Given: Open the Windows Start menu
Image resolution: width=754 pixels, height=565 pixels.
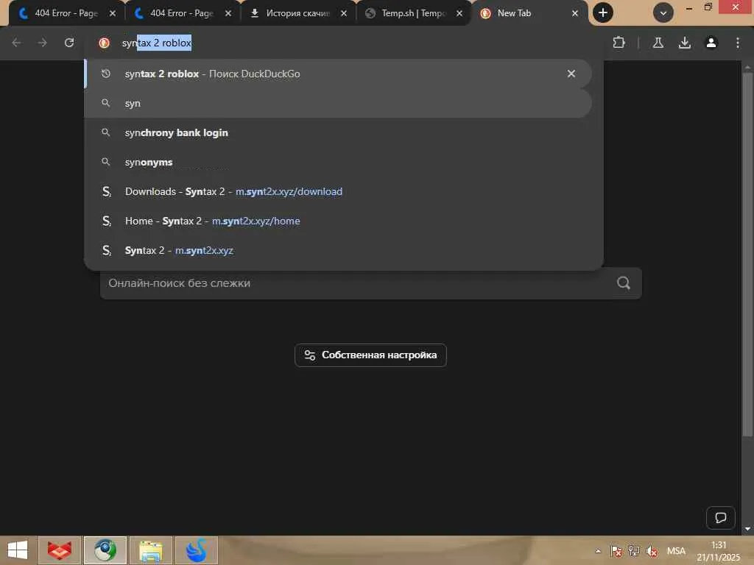Looking at the screenshot, I should pos(18,550).
